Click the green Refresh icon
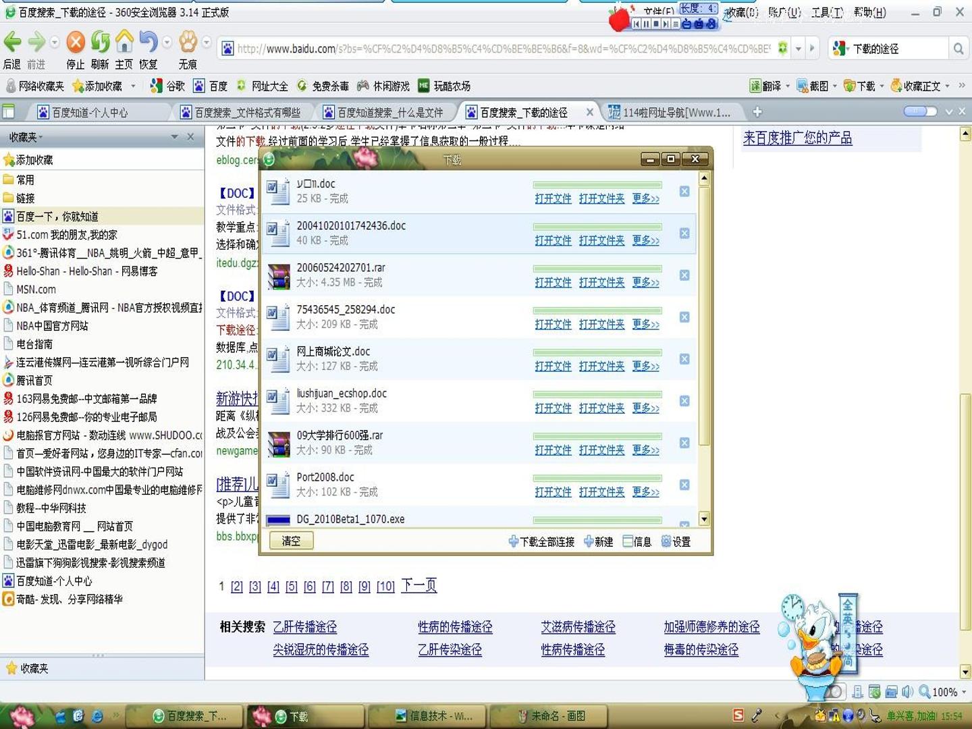The height and width of the screenshot is (729, 972). click(100, 42)
